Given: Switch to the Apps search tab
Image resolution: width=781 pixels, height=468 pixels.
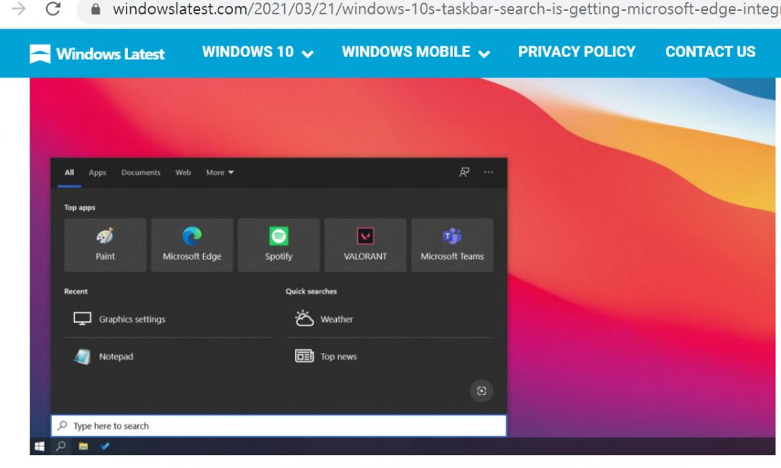Looking at the screenshot, I should pos(98,173).
